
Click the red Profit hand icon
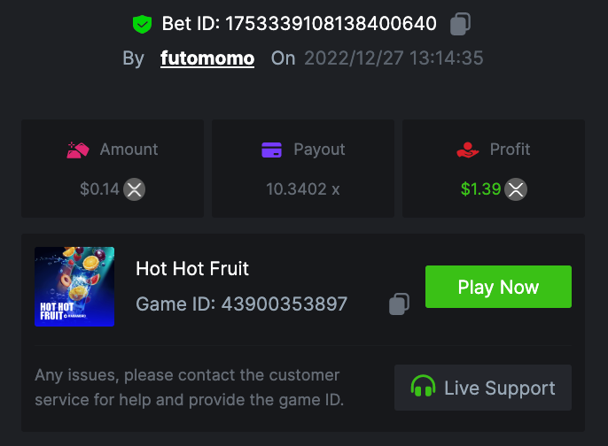coord(467,150)
